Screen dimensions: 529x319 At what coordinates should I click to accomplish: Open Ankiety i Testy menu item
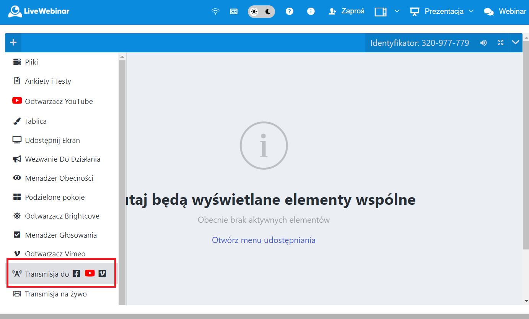[x=47, y=81]
